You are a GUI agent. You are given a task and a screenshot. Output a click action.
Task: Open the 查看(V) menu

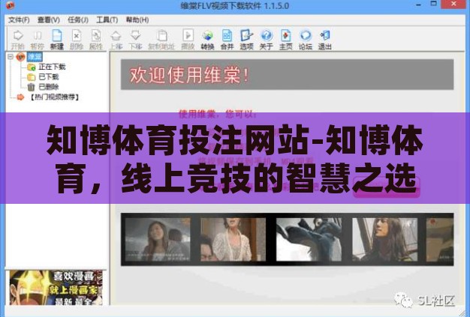[49, 19]
